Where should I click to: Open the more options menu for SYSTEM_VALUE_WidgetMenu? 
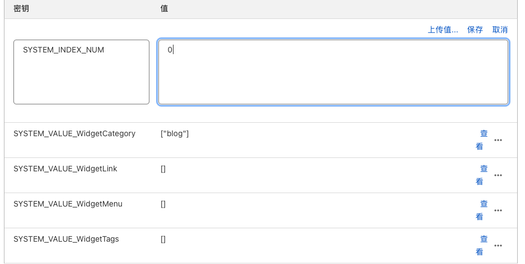(498, 210)
